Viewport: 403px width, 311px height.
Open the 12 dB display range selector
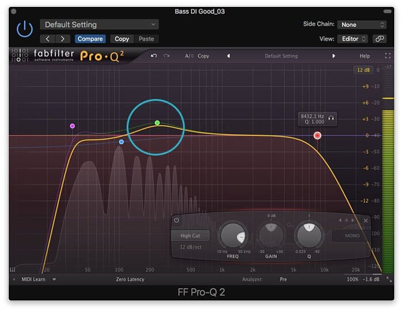pos(363,70)
